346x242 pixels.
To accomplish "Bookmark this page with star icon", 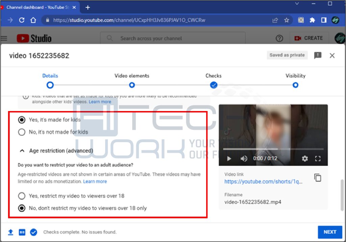I will tap(287, 20).
